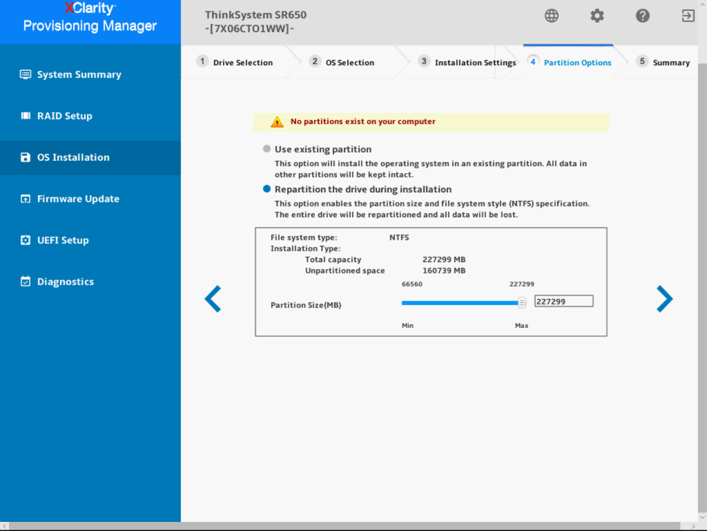Go forward with the right arrow
Viewport: 707px width, 531px height.
click(664, 299)
